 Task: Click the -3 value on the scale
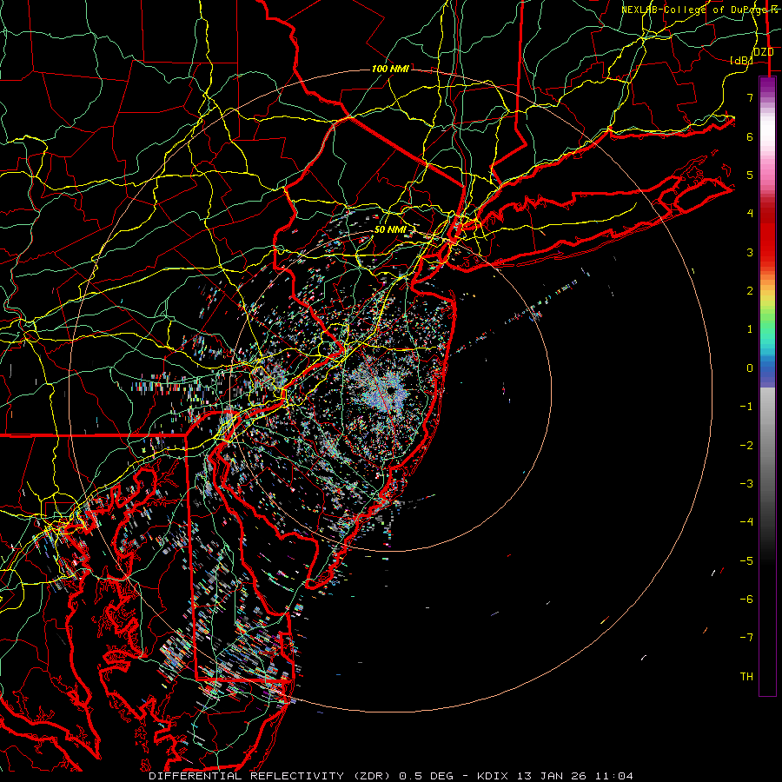pyautogui.click(x=746, y=484)
